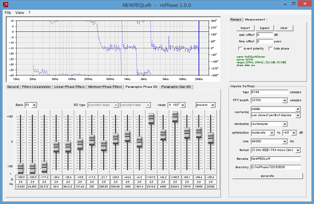The width and height of the screenshot is (314, 204).
Task: Select the Paragraphic Phase EQ tab
Action: point(141,87)
